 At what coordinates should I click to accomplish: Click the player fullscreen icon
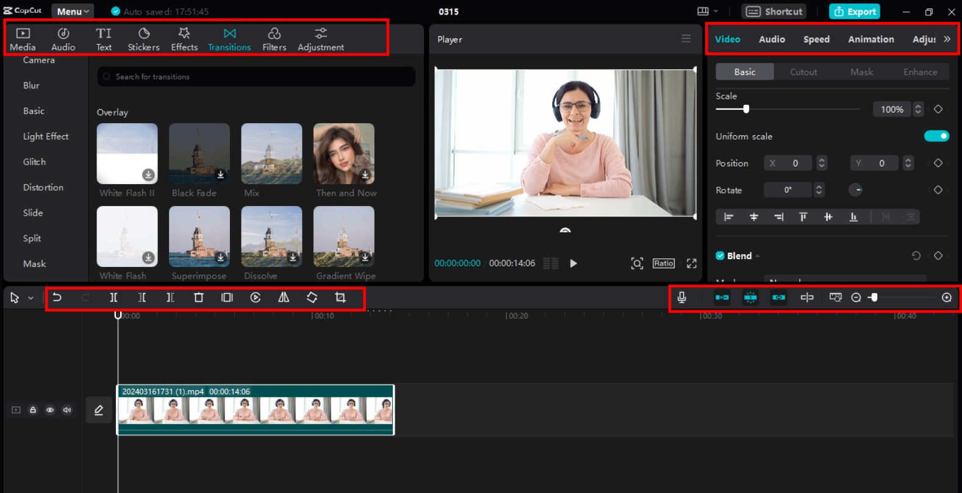pos(691,263)
